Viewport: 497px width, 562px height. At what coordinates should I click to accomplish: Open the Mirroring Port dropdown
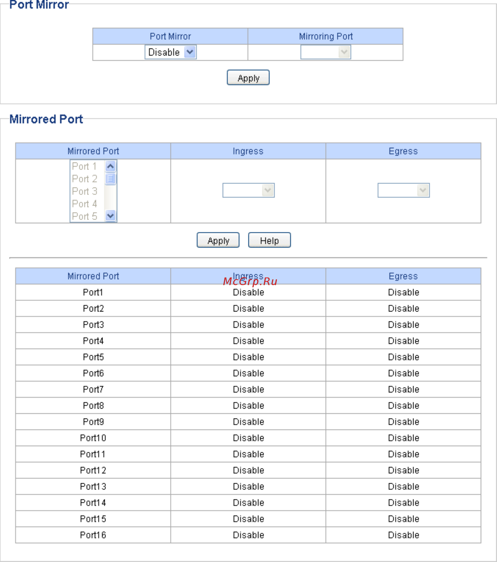click(x=325, y=52)
